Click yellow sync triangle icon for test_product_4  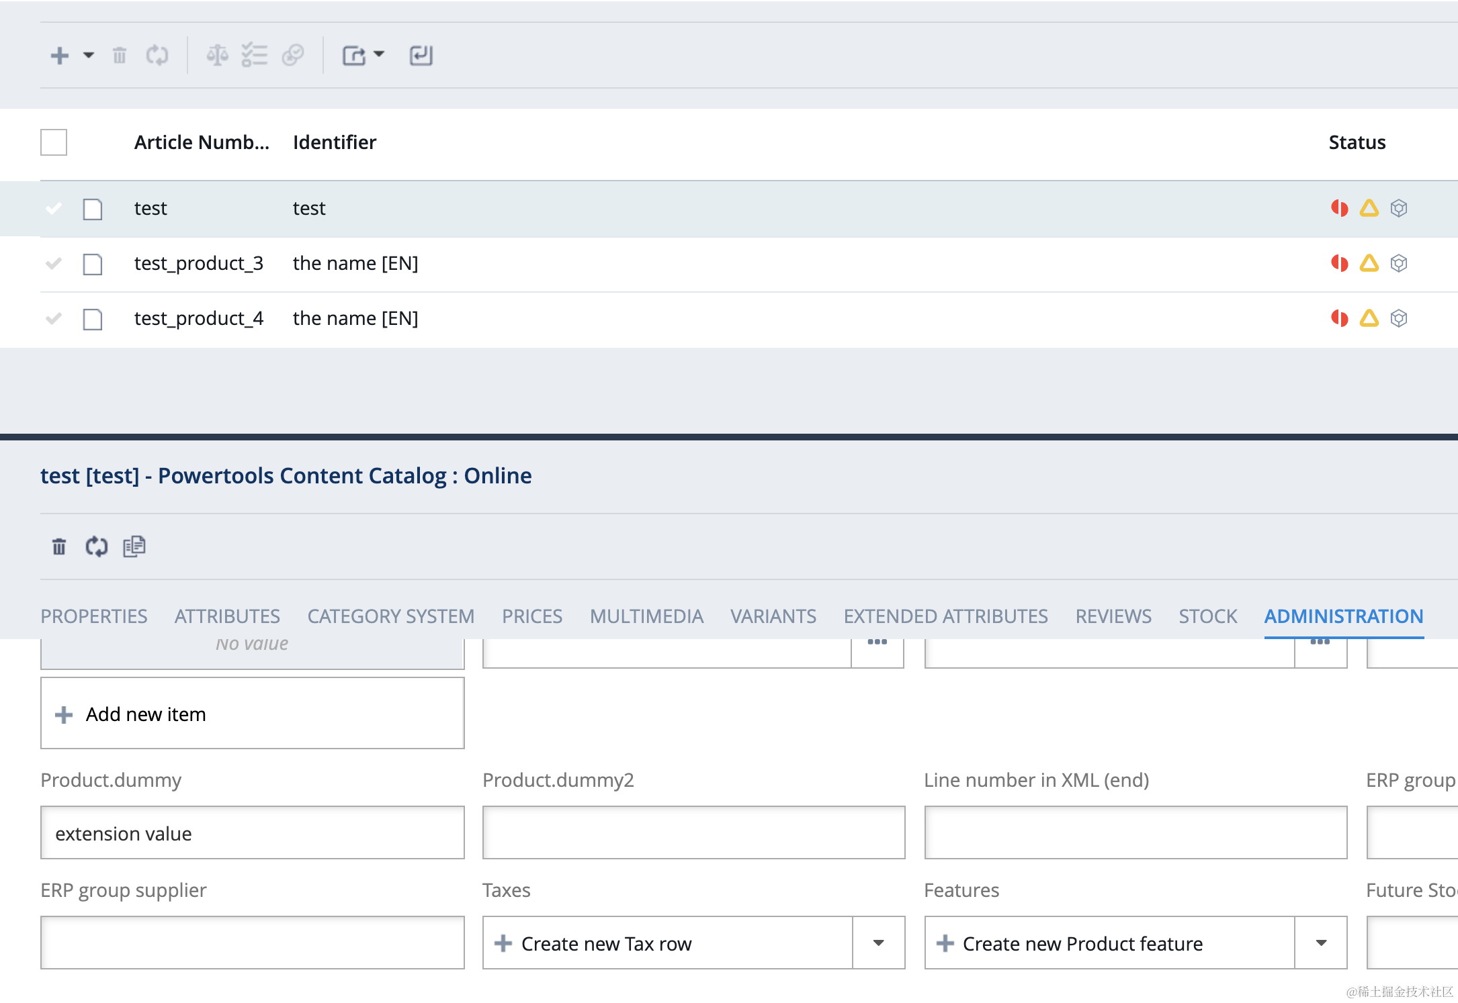click(x=1369, y=318)
